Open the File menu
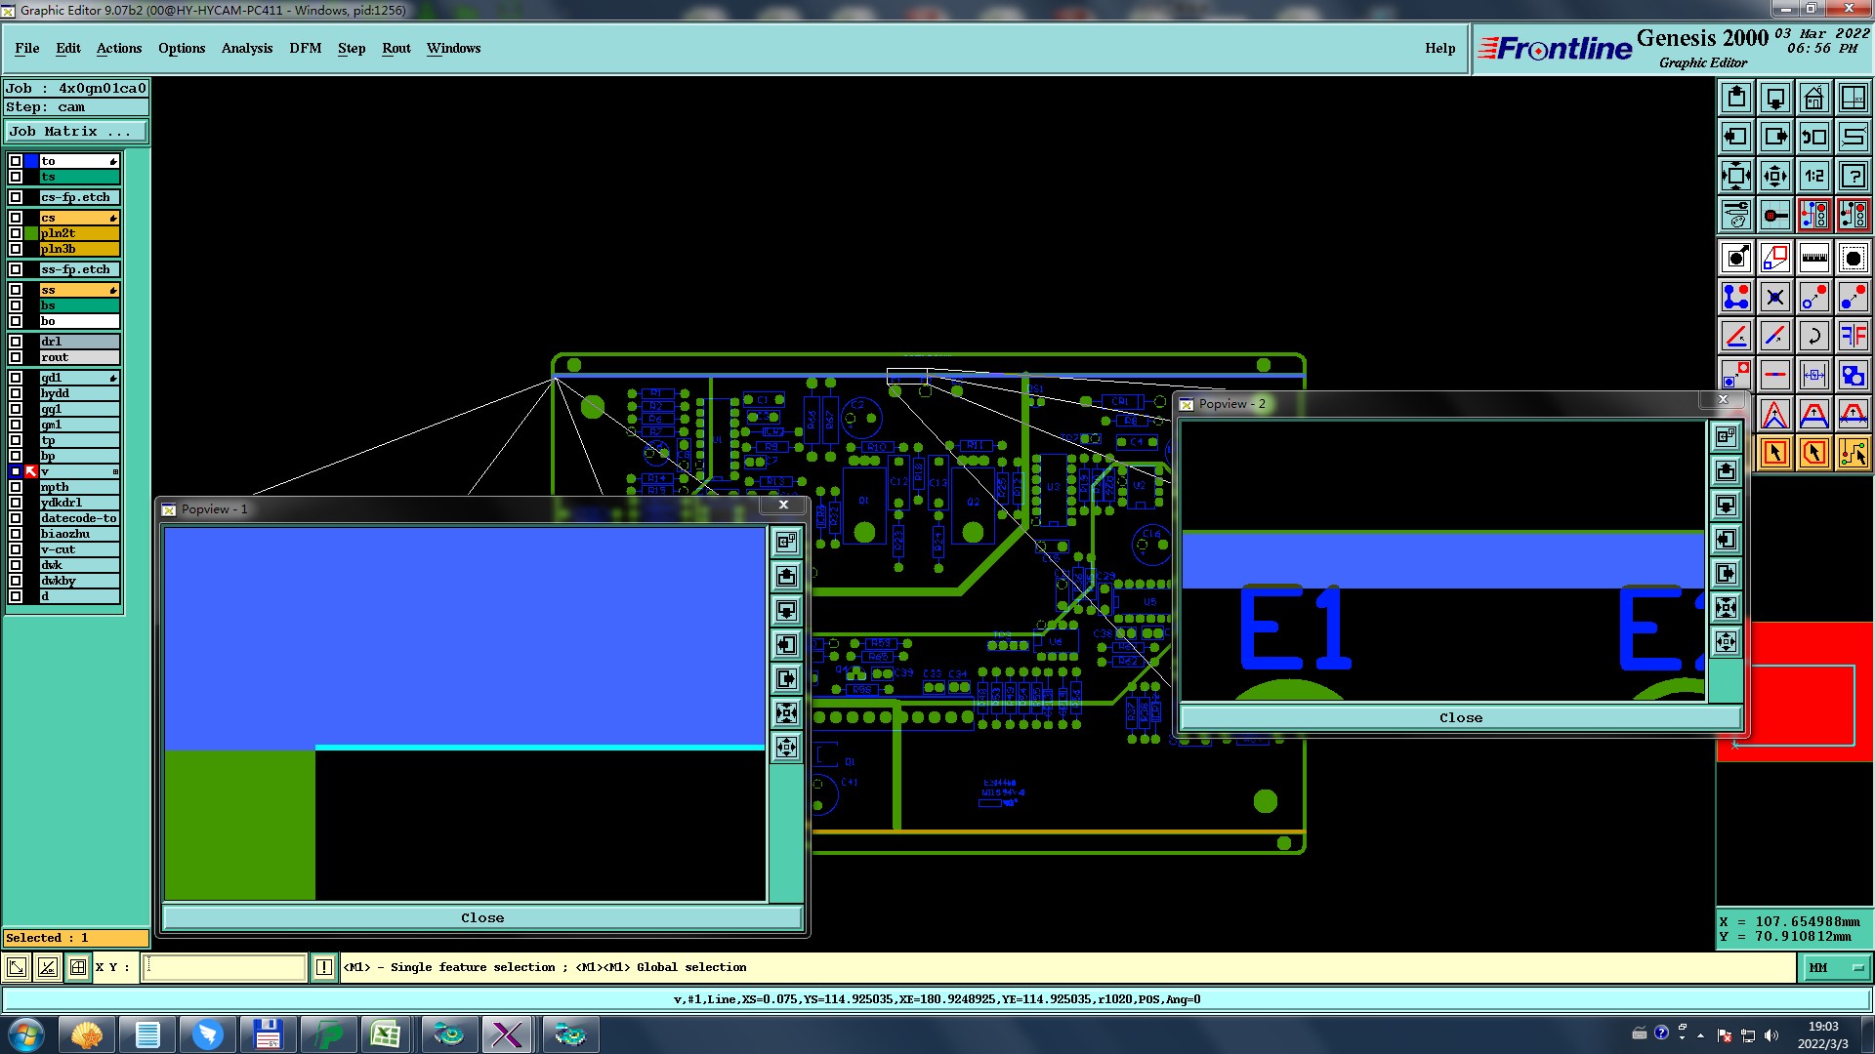1875x1054 pixels. (27, 48)
